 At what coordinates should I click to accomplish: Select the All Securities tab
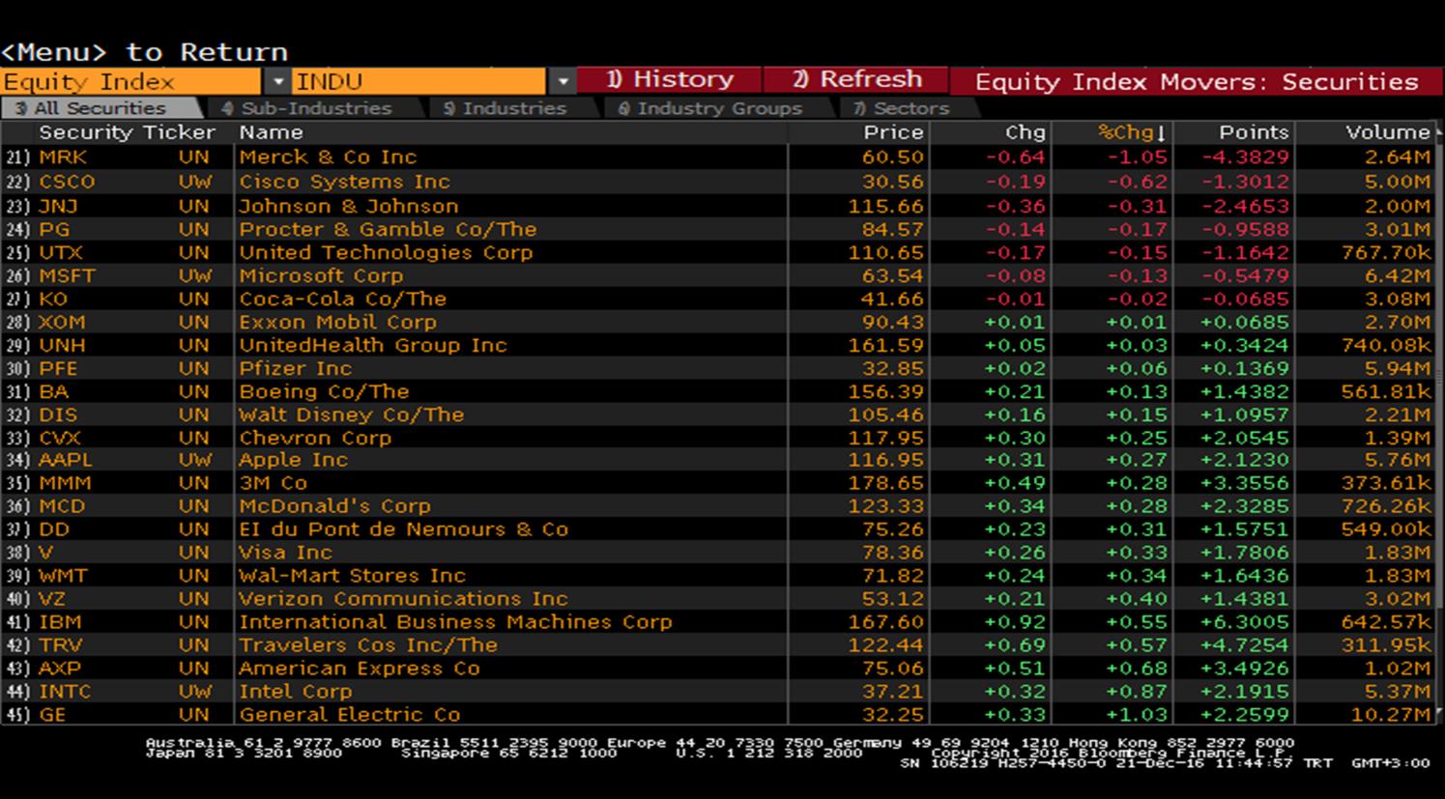pyautogui.click(x=100, y=108)
